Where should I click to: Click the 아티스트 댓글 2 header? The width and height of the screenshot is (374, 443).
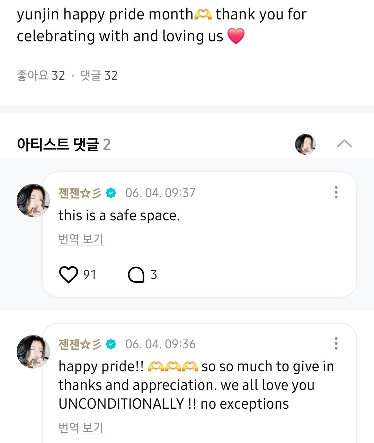point(64,144)
